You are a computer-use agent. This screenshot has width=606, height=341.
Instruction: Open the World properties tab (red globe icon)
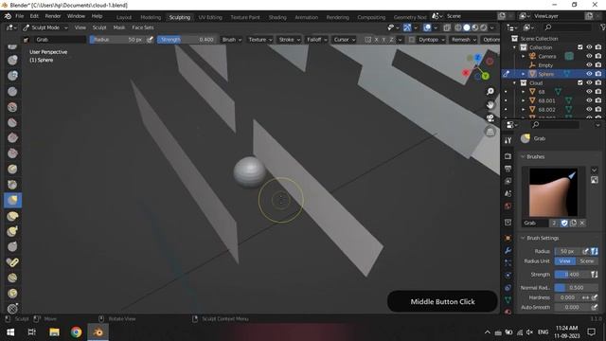[508, 206]
